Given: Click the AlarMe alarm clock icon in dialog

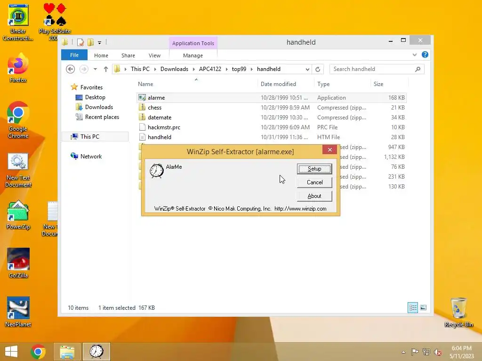Looking at the screenshot, I should click(x=156, y=171).
